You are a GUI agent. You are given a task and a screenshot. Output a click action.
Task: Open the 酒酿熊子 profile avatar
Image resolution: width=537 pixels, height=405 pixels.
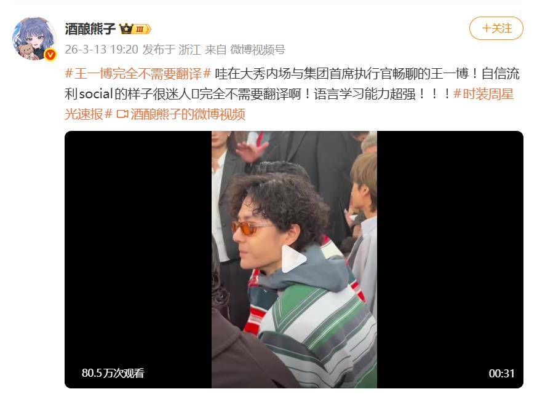pos(34,39)
